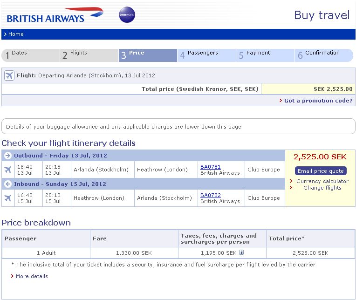Select step 2 Flights tab
The width and height of the screenshot is (356, 300).
pyautogui.click(x=89, y=55)
